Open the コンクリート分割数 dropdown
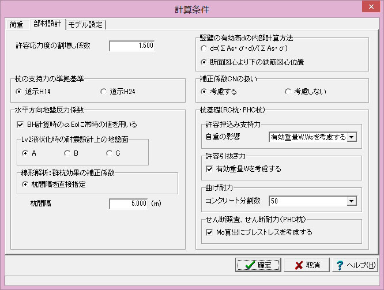Image resolution: width=384 pixels, height=290 pixels. [x=352, y=201]
